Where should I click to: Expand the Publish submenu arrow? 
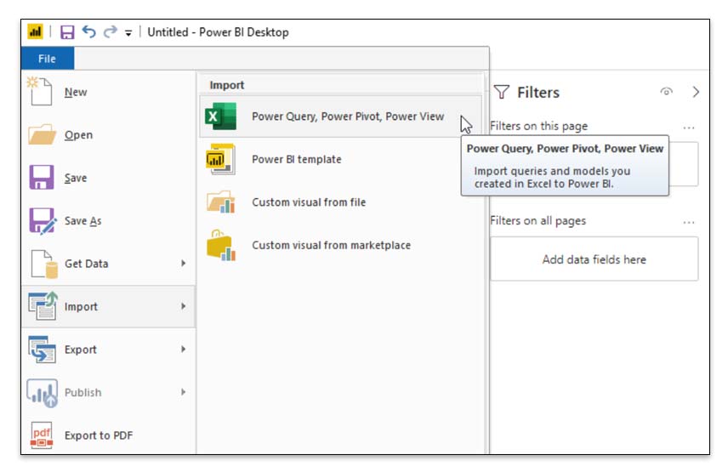pyautogui.click(x=184, y=392)
